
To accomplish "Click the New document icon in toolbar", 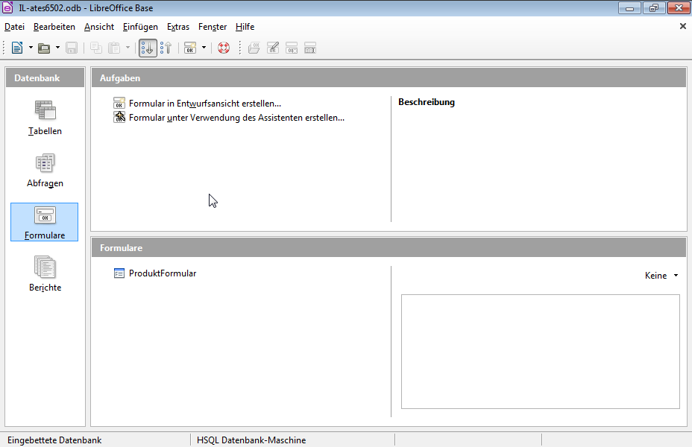I will [17, 48].
